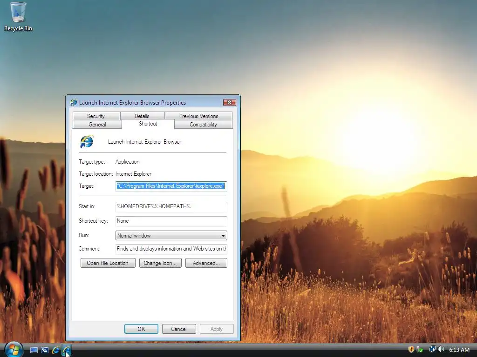Switch to the Security tab
The width and height of the screenshot is (477, 357).
[x=96, y=116]
